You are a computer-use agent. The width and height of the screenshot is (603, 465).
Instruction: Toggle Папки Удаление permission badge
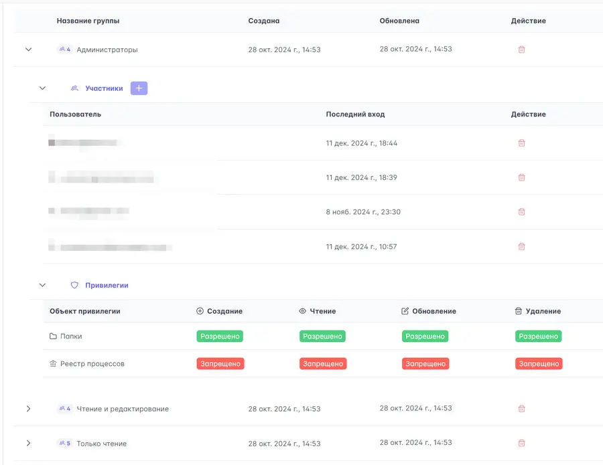point(538,337)
